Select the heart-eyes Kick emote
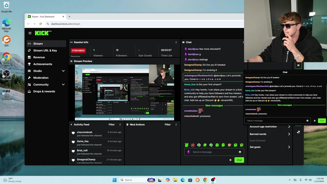Image resolution: width=327 pixels, height=184 pixels. pos(241,145)
